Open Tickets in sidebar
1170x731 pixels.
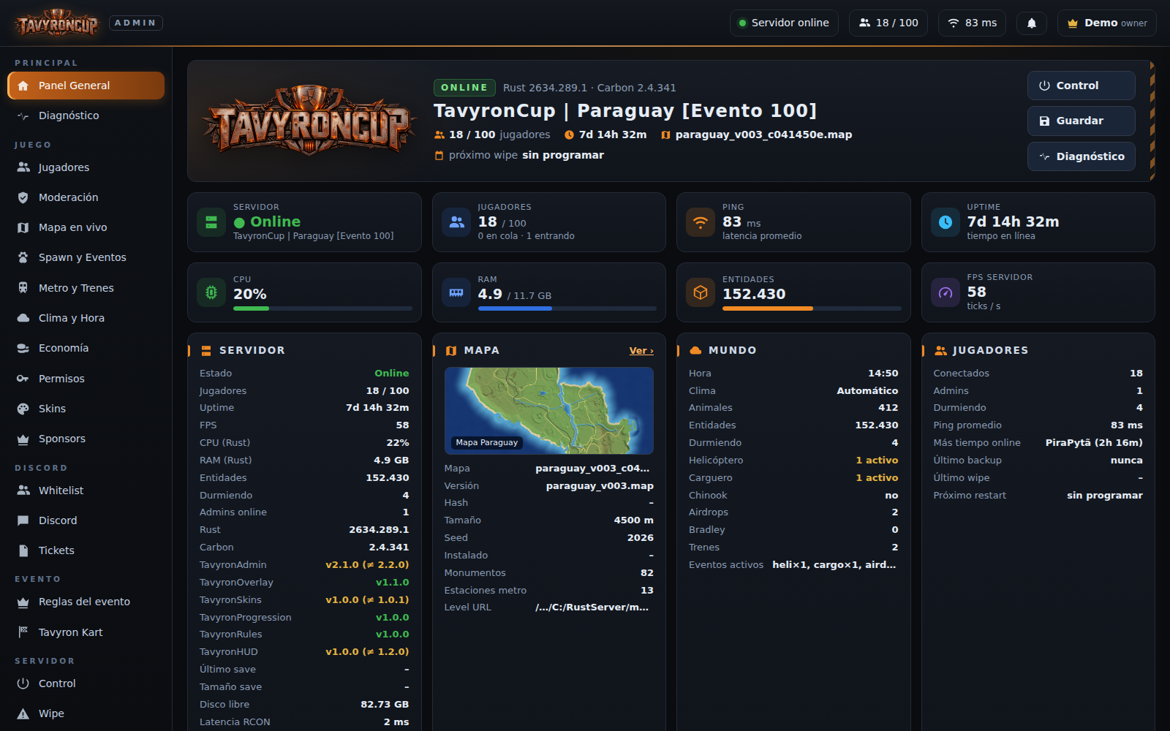coord(86,550)
